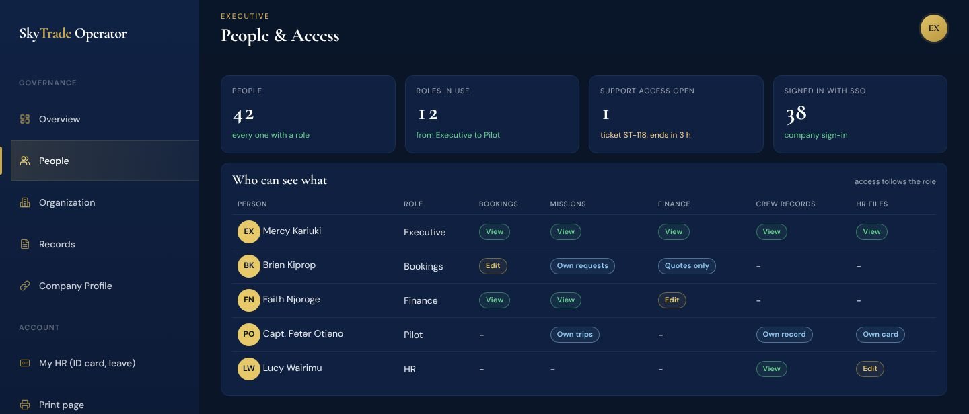Screen dimensions: 969x414
Task: Select the People menu item
Action: (x=105, y=161)
